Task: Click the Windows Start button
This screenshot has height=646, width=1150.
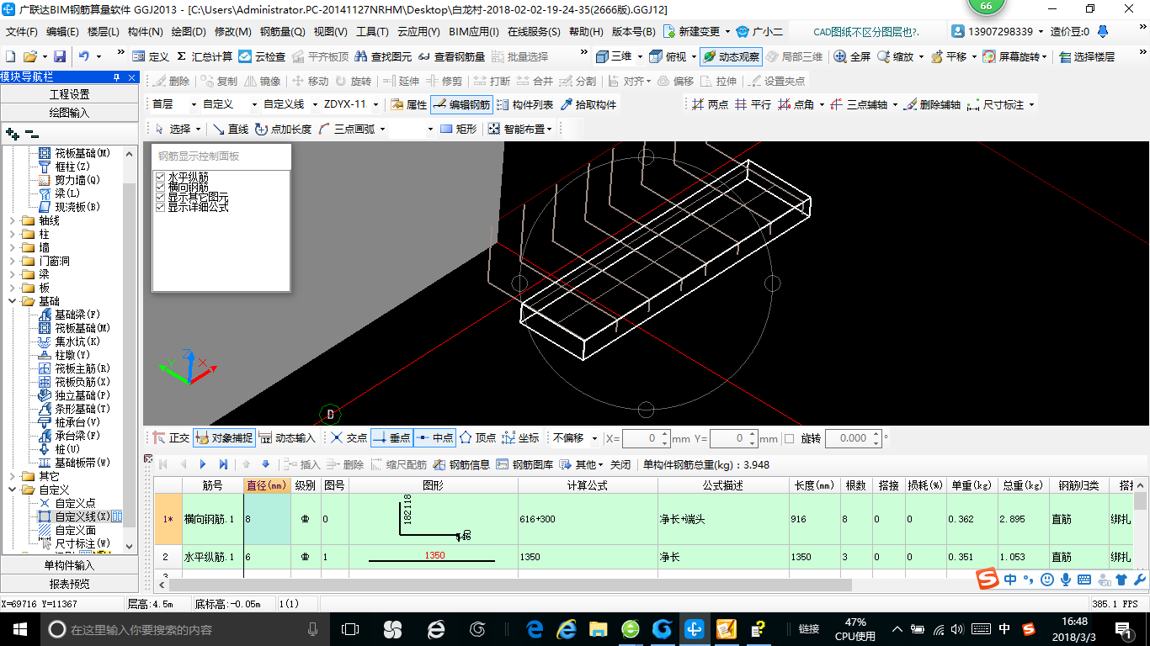Action: [x=19, y=628]
